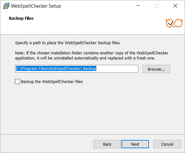The height and width of the screenshot is (153, 185).
Task: Click the greyed-out maximize window button
Action: pos(157,6)
